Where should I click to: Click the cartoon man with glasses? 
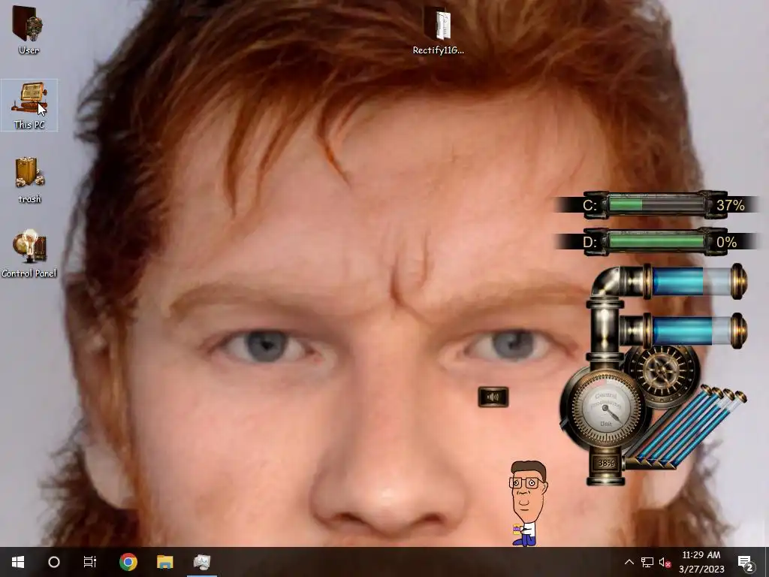point(527,503)
